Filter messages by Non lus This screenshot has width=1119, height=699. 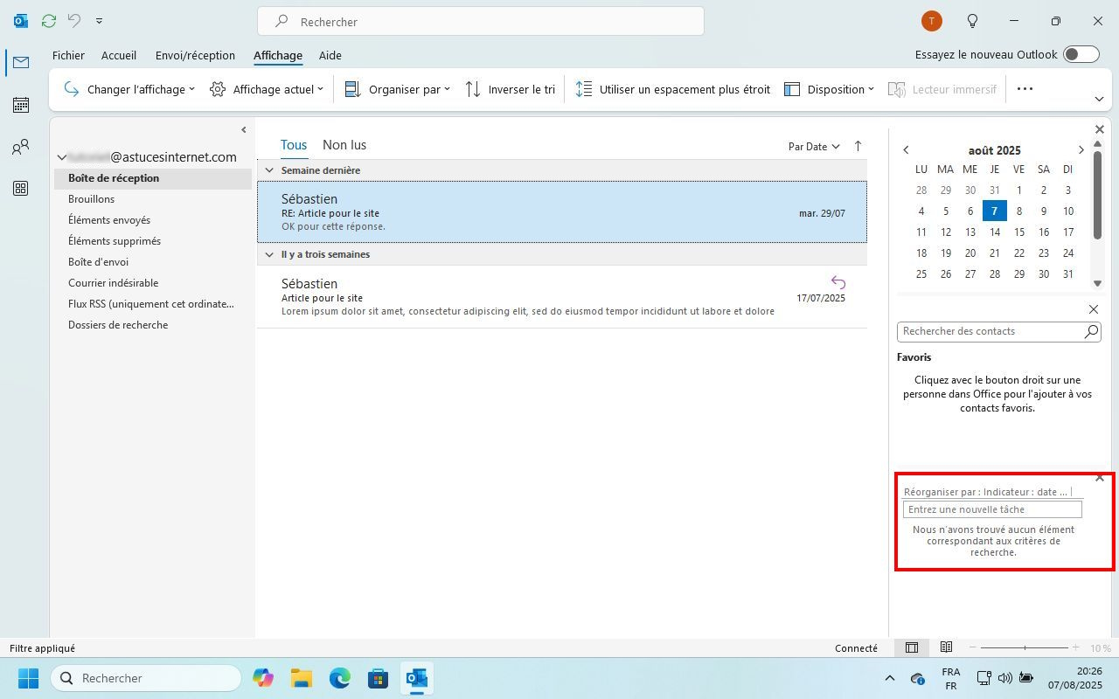(344, 145)
